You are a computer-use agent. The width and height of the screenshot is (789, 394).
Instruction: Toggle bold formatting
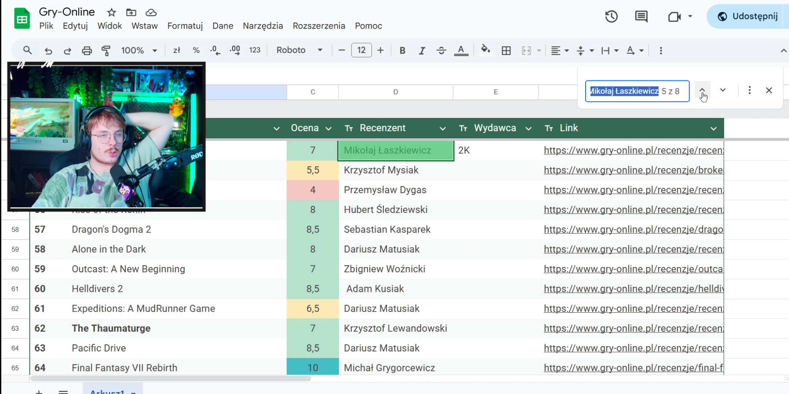pyautogui.click(x=402, y=50)
